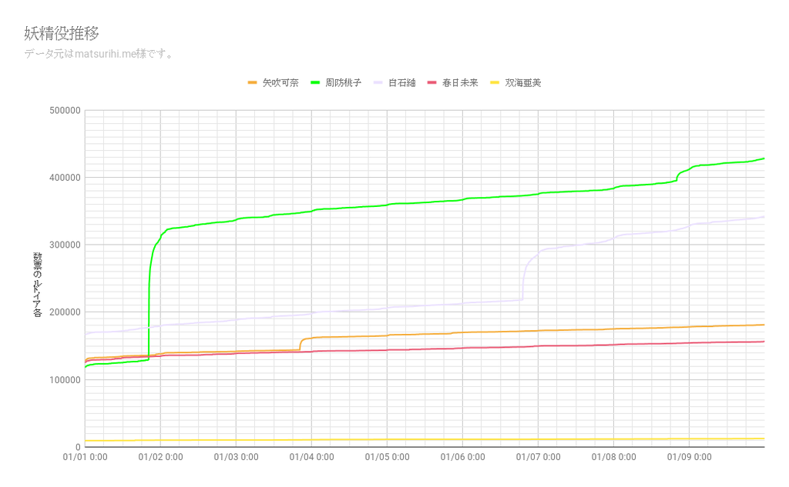Click the 01/06 0:00 x-axis label
The height and width of the screenshot is (487, 789).
(462, 457)
